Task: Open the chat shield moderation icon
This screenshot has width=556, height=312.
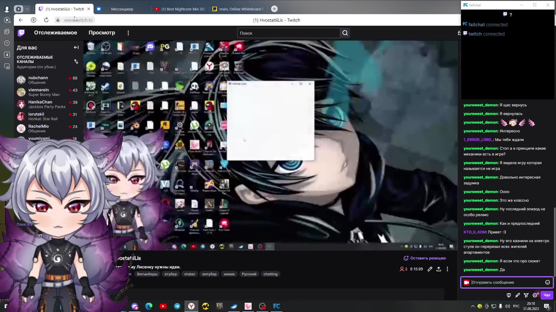Action: click(x=509, y=295)
